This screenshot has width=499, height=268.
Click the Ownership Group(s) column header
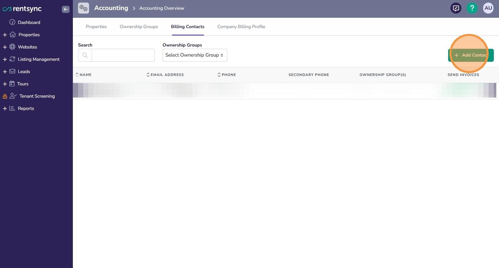point(383,75)
